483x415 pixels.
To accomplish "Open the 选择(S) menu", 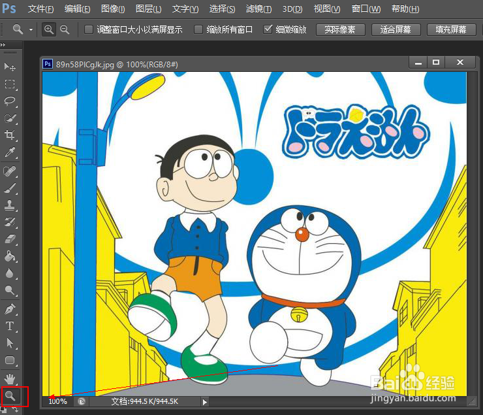I will coord(222,8).
